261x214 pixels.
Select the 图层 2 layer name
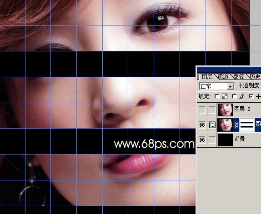tap(242, 109)
